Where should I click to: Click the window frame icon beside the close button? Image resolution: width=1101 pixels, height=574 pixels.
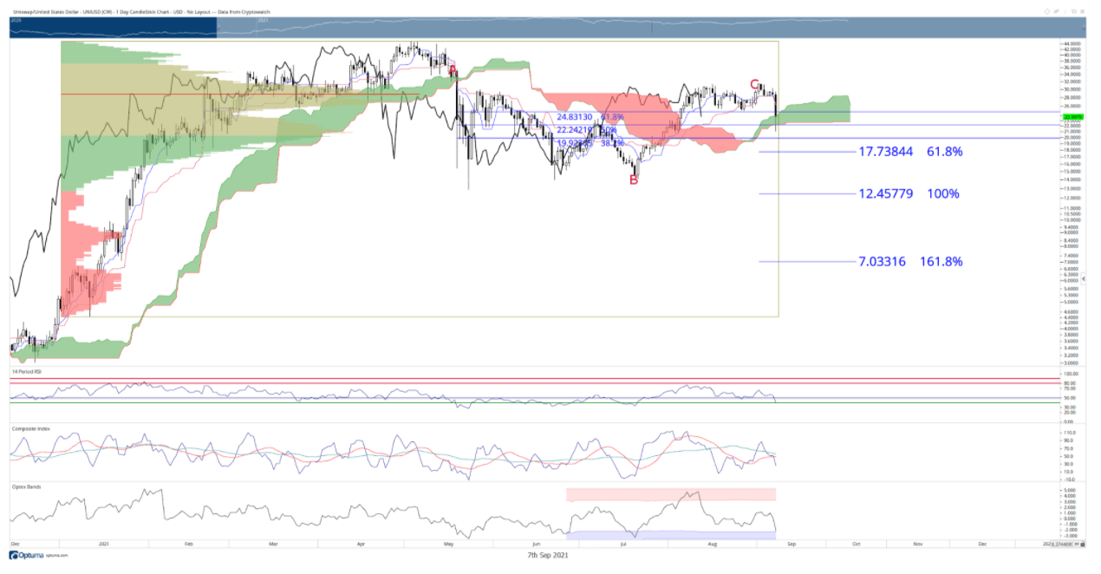coord(1073,11)
